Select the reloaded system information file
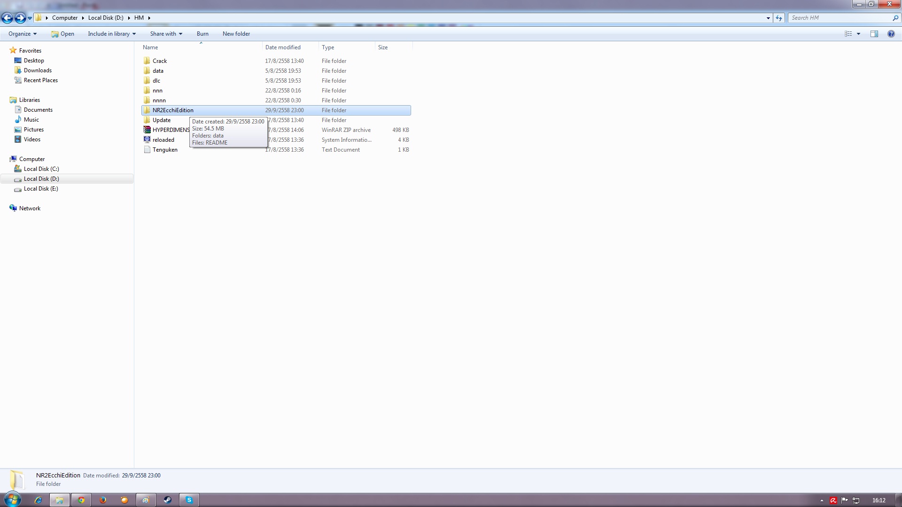 pos(163,140)
